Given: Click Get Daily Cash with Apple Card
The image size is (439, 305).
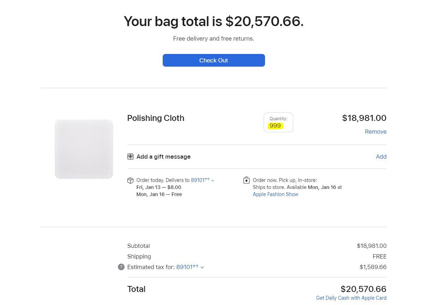Looking at the screenshot, I should click(x=351, y=298).
